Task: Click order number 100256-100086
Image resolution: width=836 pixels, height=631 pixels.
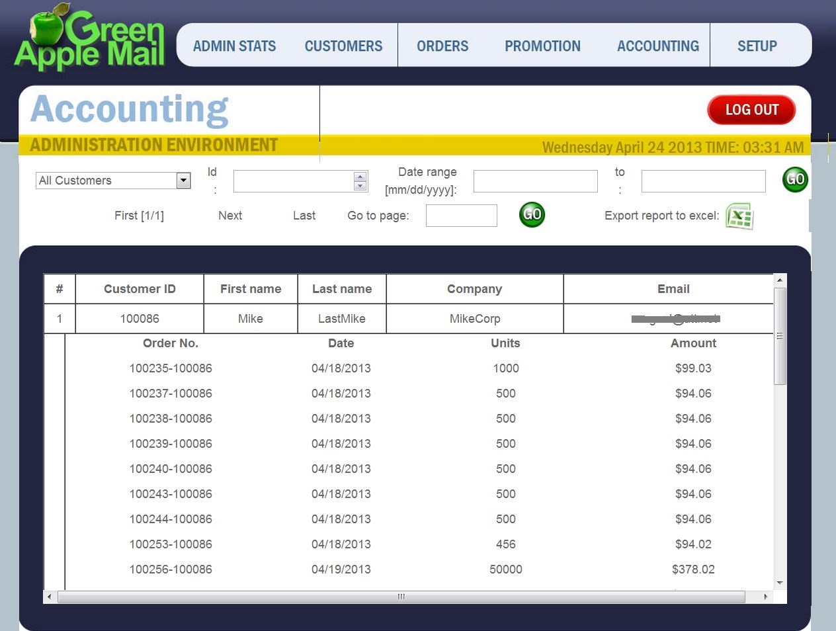Action: (x=171, y=569)
